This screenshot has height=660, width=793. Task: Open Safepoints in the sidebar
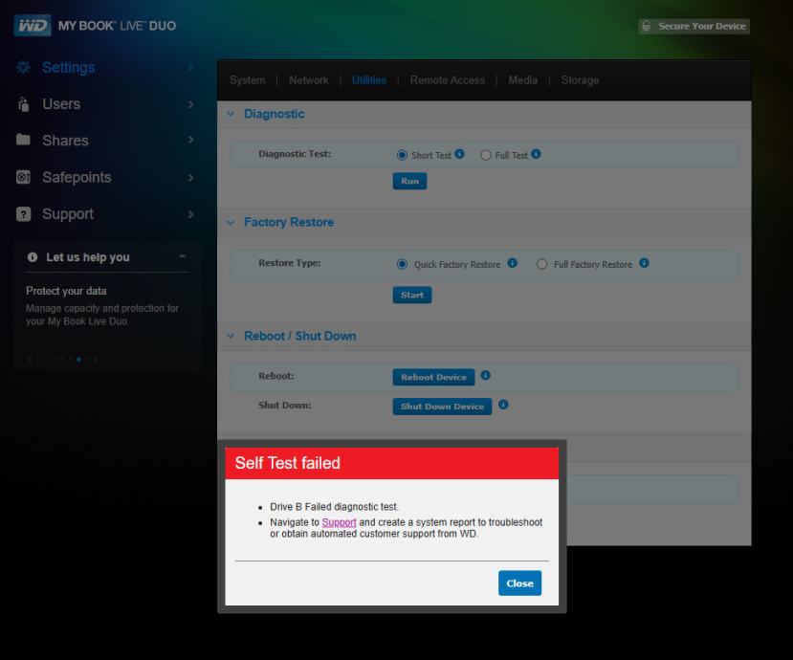(x=77, y=177)
